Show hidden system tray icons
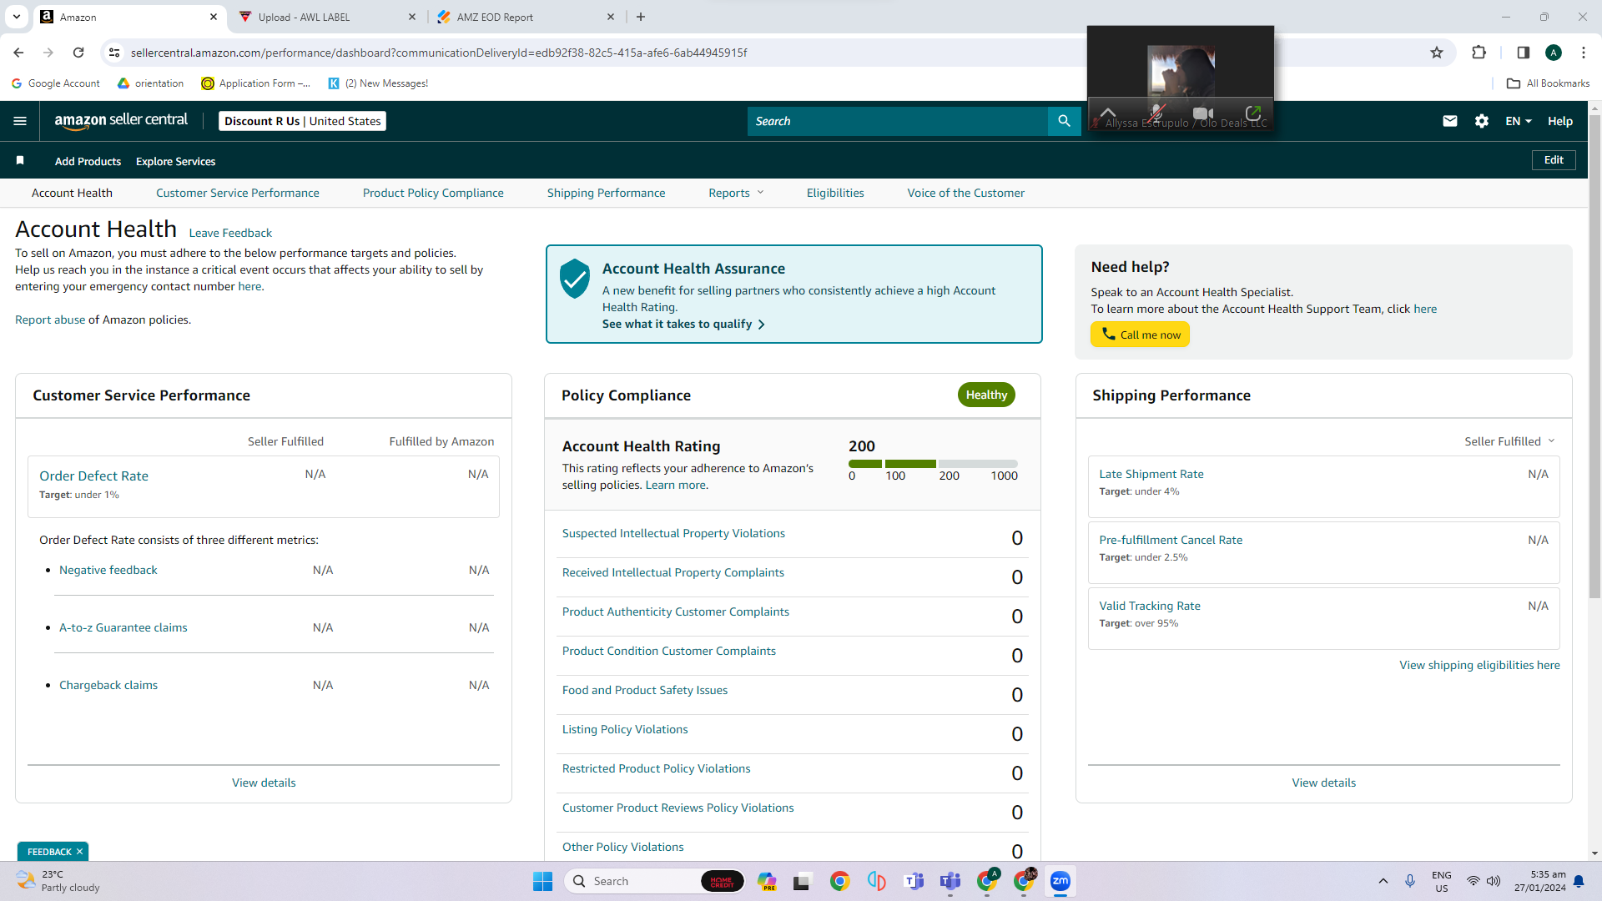Screen dimensions: 1602x901 [1383, 881]
